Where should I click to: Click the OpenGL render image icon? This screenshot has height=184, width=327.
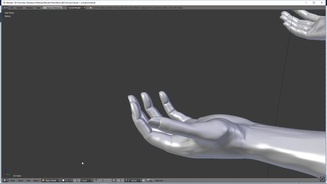click(148, 180)
